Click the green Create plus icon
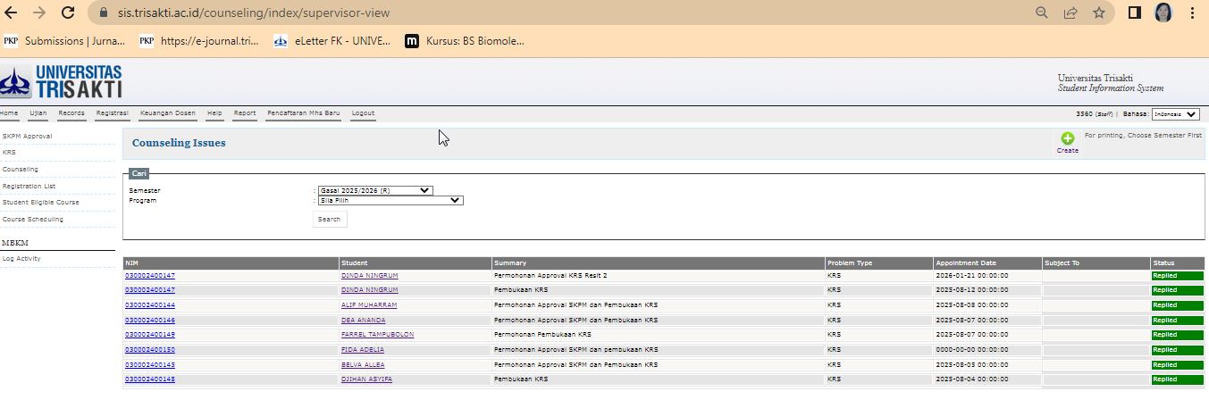The height and width of the screenshot is (400, 1209). click(x=1067, y=137)
